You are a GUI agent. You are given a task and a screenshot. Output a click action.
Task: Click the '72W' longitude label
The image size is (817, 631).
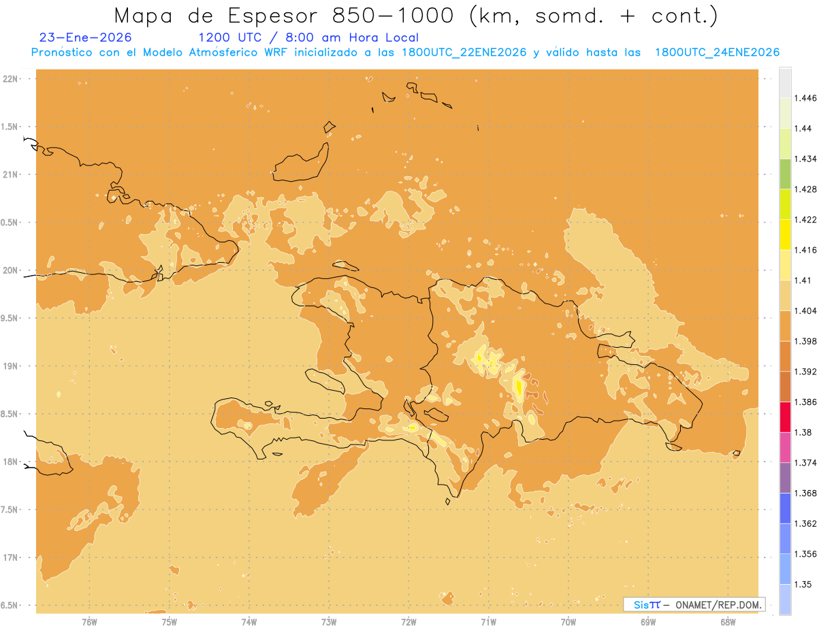click(x=408, y=622)
